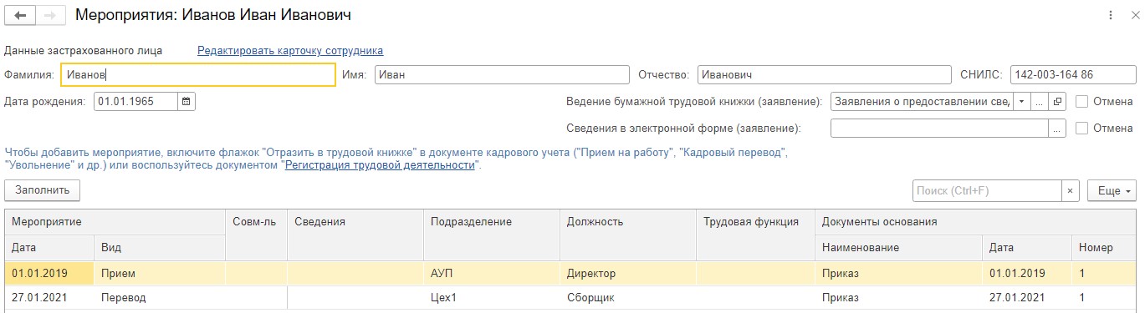Expand the paper workbook statement dropdown
Image resolution: width=1145 pixels, height=313 pixels.
click(1022, 102)
